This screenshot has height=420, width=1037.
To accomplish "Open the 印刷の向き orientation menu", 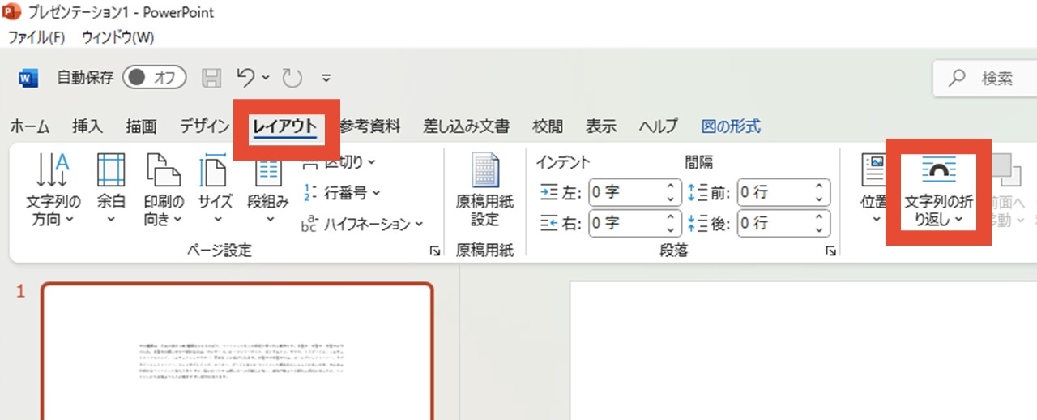I will click(164, 191).
